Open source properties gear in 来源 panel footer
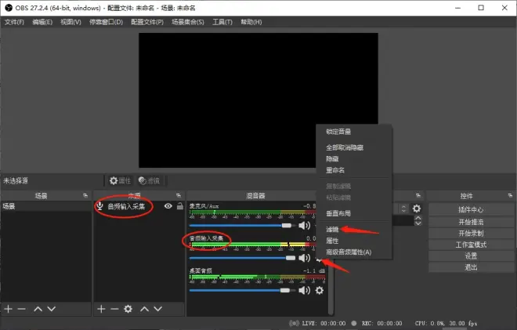Image resolution: width=517 pixels, height=330 pixels. click(x=128, y=309)
